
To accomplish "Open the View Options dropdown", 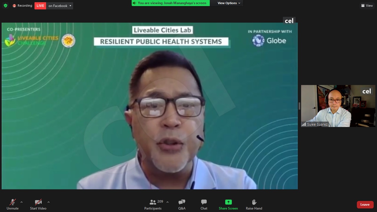I will [229, 3].
